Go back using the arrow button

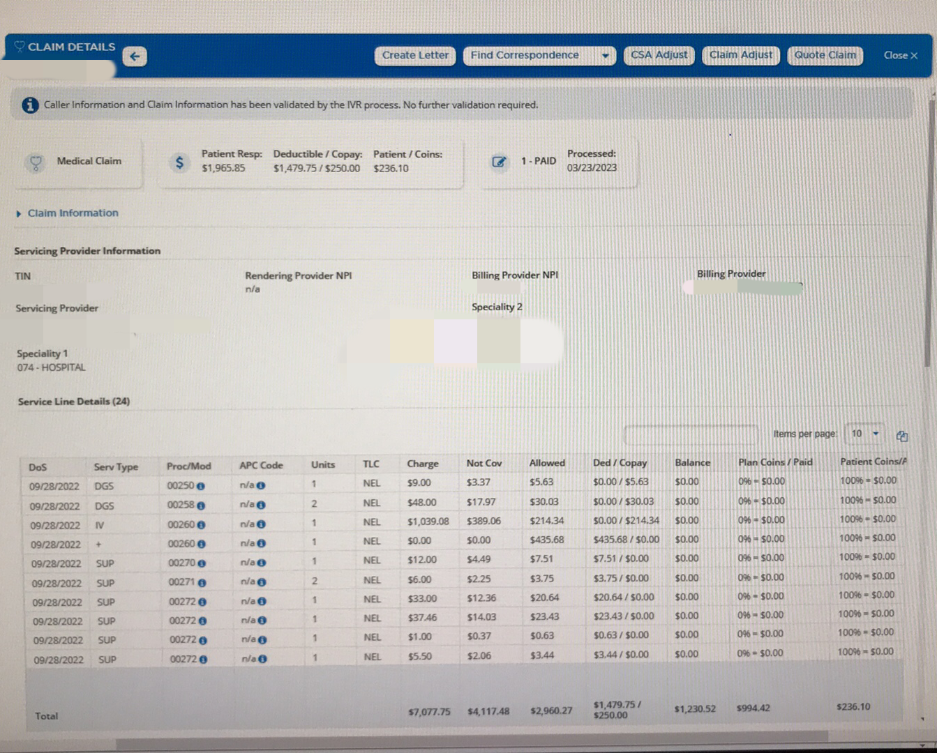click(135, 56)
